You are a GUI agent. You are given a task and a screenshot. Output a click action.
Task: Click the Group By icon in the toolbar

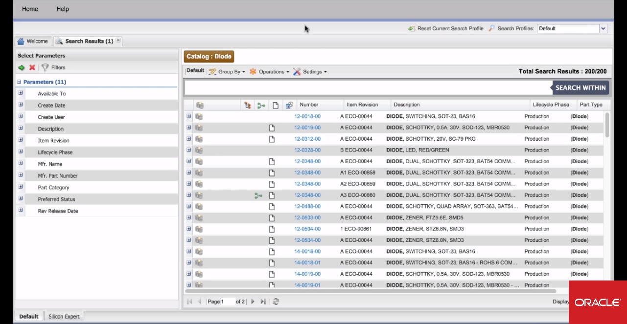pyautogui.click(x=211, y=71)
